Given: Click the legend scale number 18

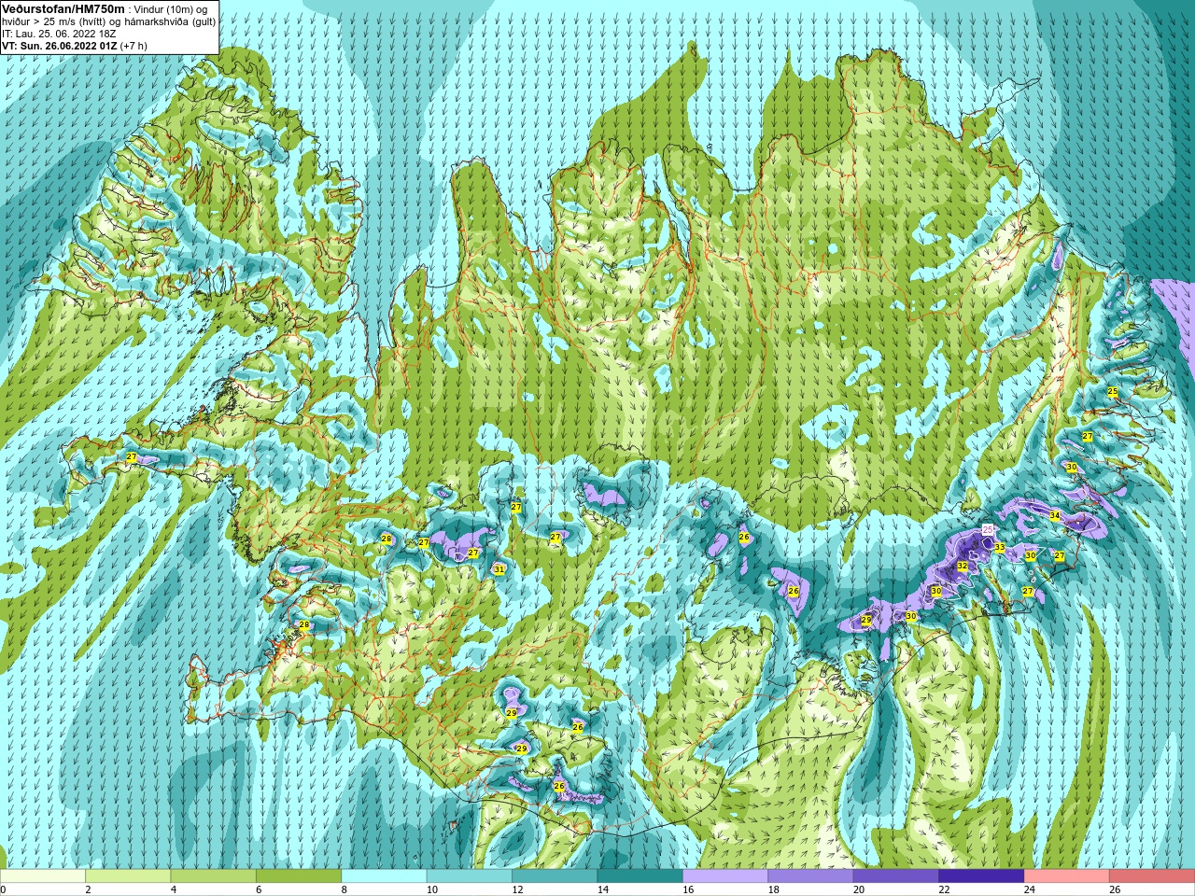Looking at the screenshot, I should (x=773, y=890).
